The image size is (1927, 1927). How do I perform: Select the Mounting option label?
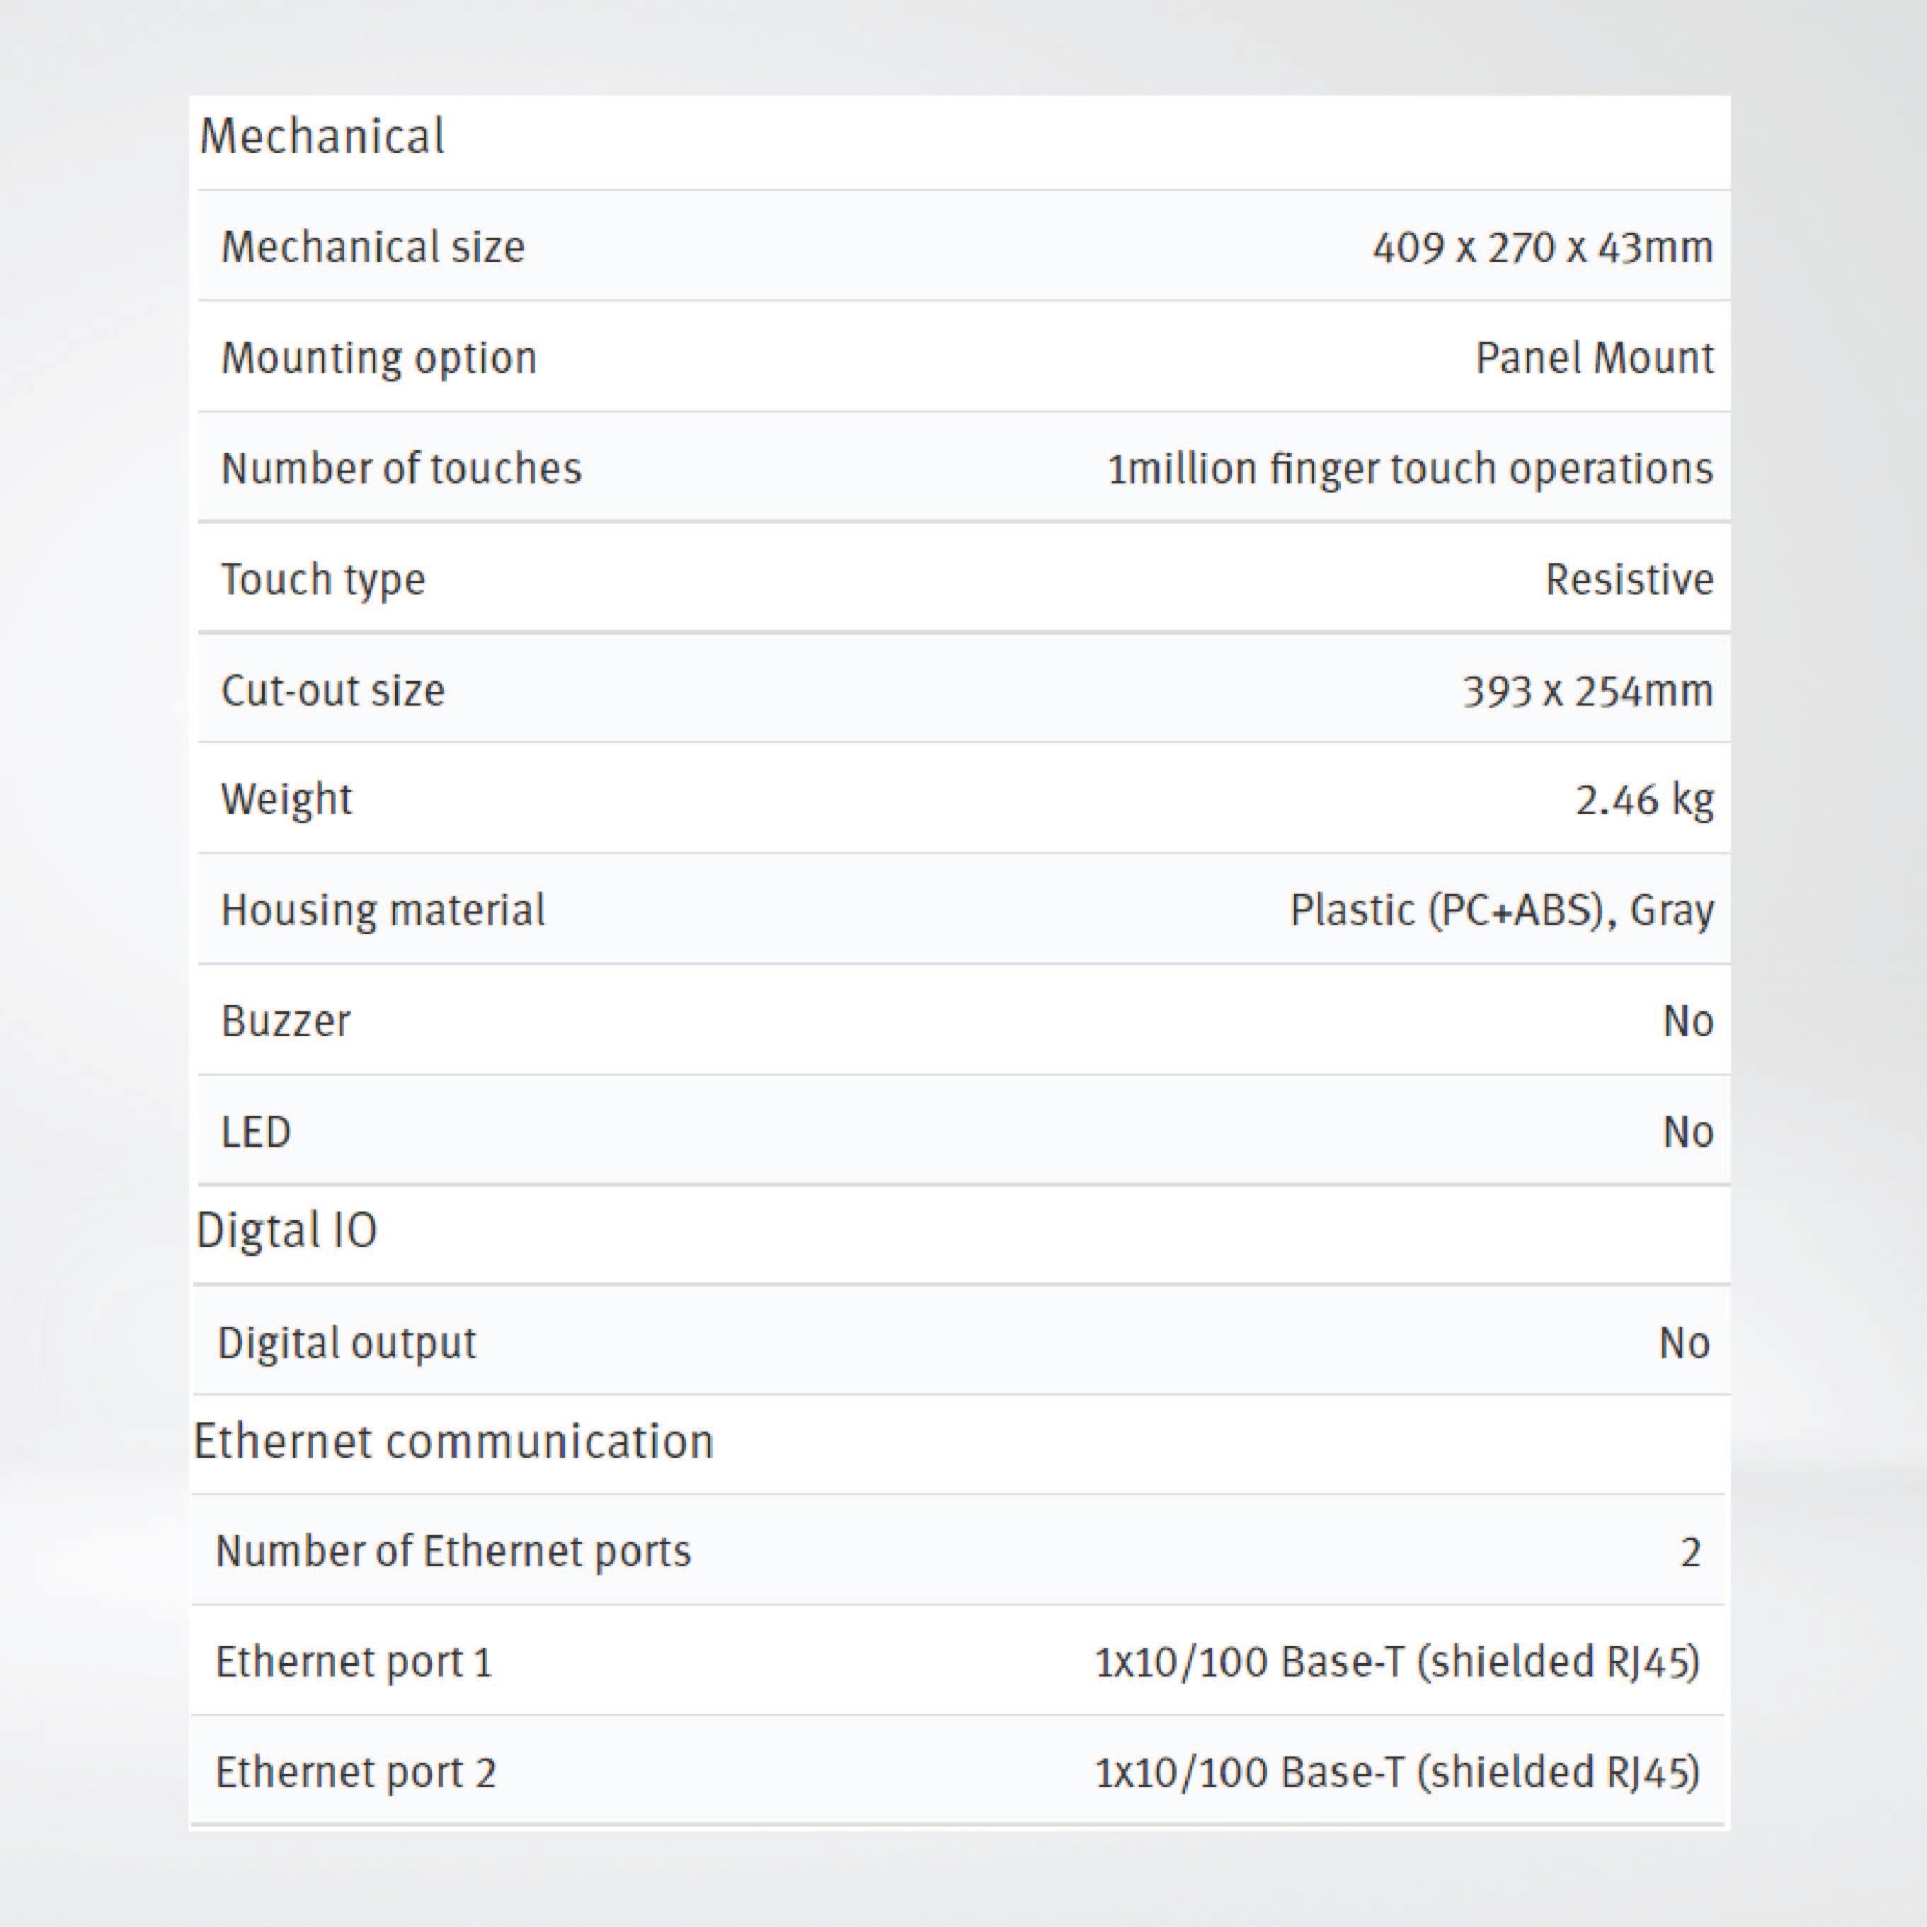pyautogui.click(x=378, y=358)
